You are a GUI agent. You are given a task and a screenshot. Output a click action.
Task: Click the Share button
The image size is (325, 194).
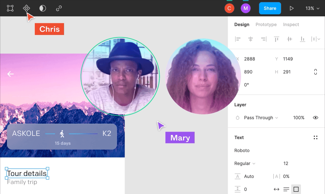click(x=270, y=8)
